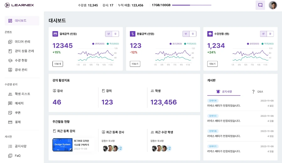Viewport: 282px width, 163px height.
Task: Click the +2 badge under 최근 수강 학생
Action: (x=169, y=148)
